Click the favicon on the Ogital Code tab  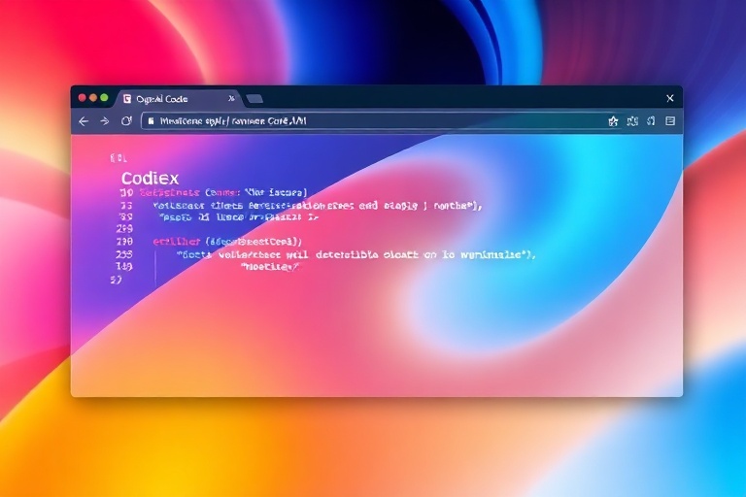pyautogui.click(x=127, y=98)
